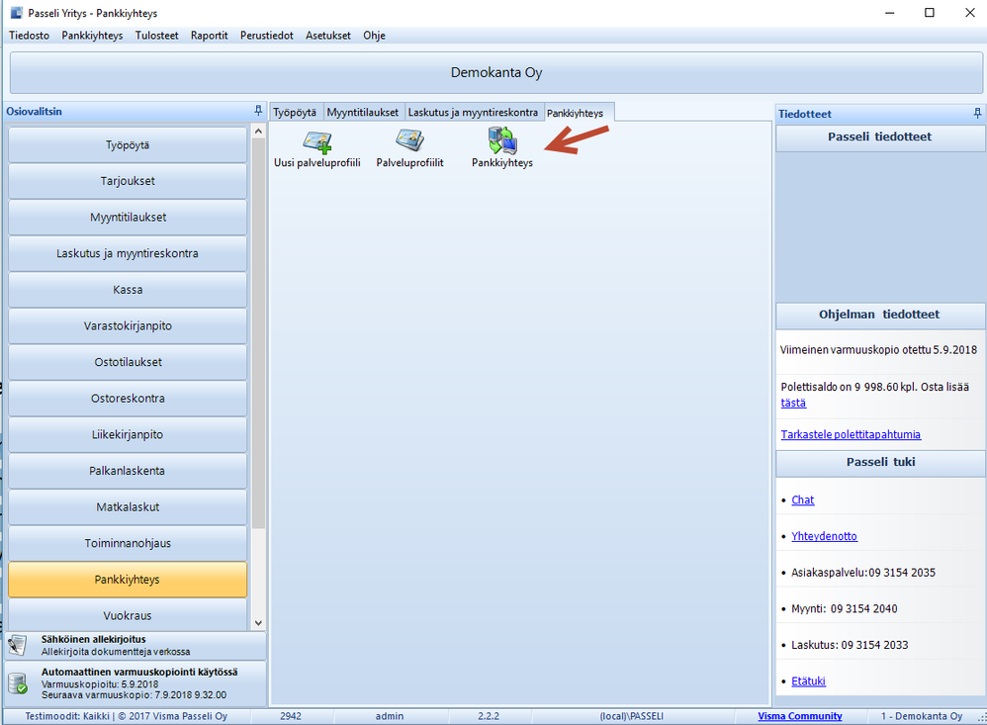Click the section list scrollbar thumb
987x725 pixels.
(x=258, y=333)
